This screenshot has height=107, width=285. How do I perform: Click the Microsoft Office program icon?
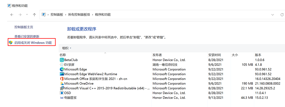62,79
